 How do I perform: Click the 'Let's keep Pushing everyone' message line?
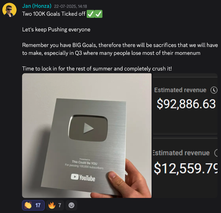(x=56, y=30)
